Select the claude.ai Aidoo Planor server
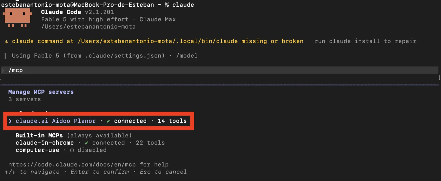Image resolution: width=441 pixels, height=181 pixels. point(98,121)
